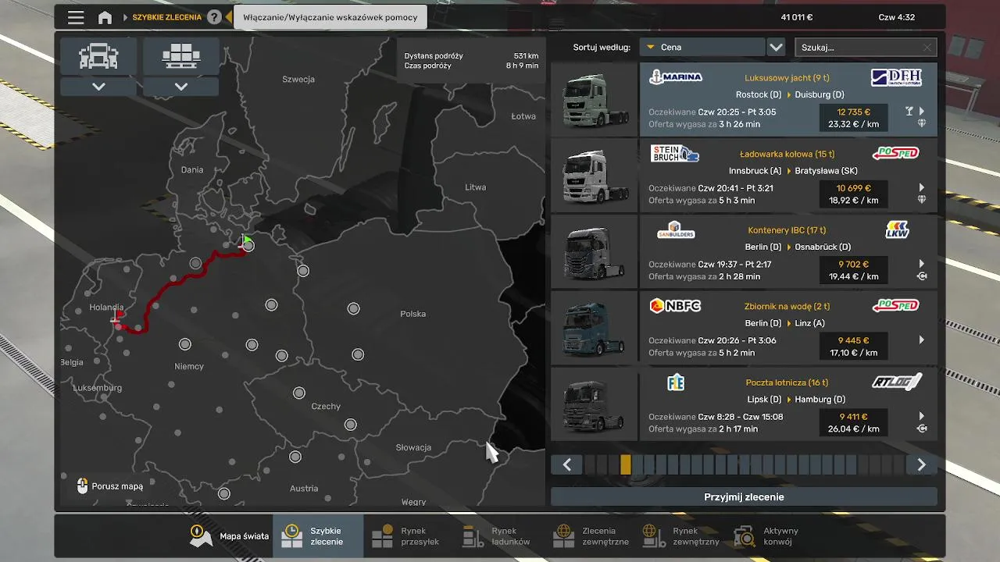Go to next job page arrow
Screen dimensions: 1000x562
(x=921, y=465)
